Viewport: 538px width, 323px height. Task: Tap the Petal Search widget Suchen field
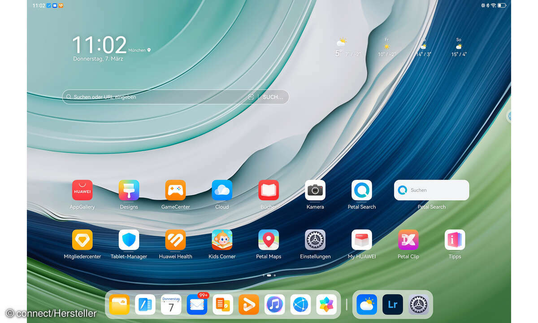[x=432, y=190]
